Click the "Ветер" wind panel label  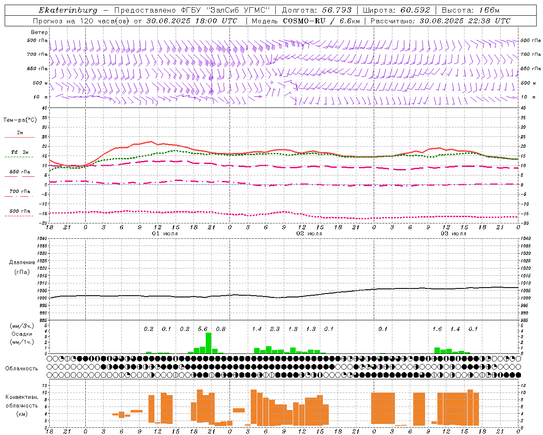(x=39, y=32)
